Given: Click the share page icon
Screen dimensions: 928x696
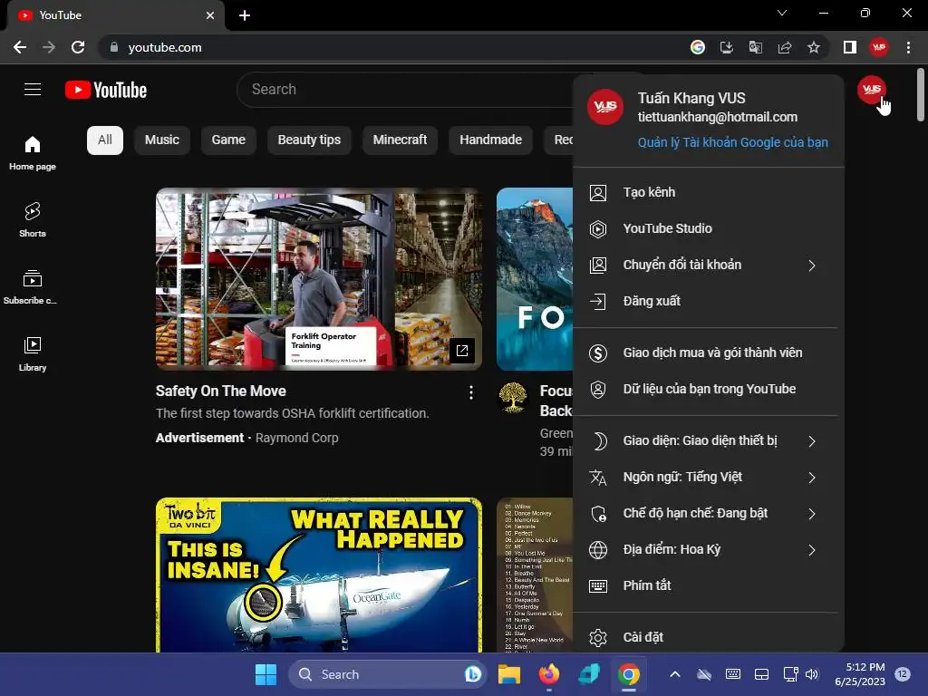Looking at the screenshot, I should point(785,47).
